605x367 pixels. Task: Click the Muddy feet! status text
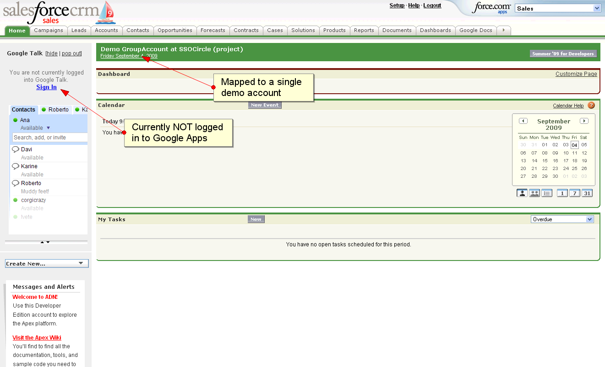35,191
